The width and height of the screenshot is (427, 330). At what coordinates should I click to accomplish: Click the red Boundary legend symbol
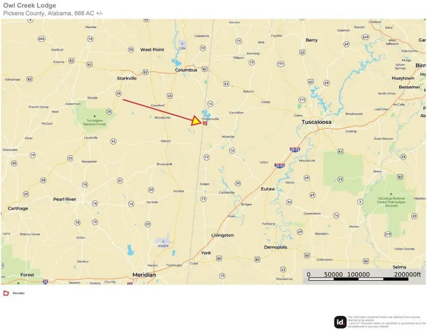tap(6, 293)
